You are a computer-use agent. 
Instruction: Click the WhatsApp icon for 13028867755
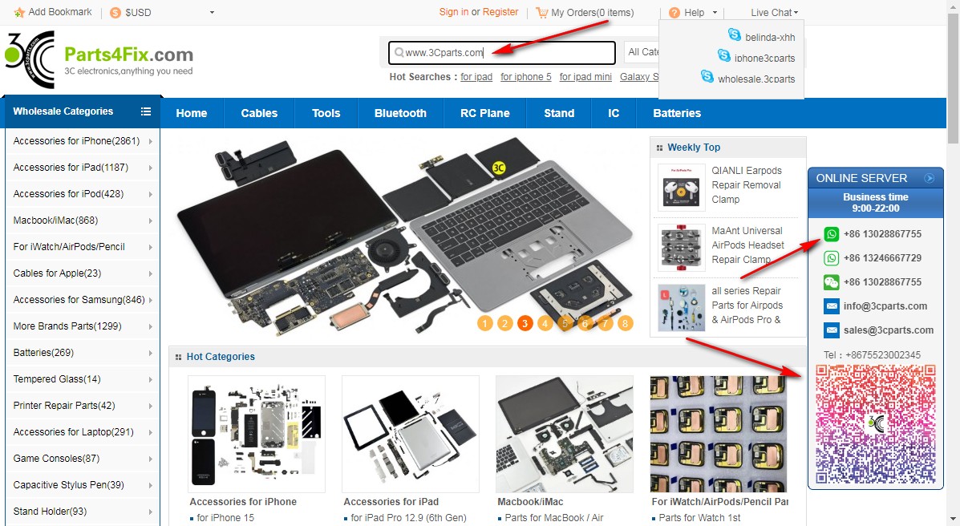[832, 234]
